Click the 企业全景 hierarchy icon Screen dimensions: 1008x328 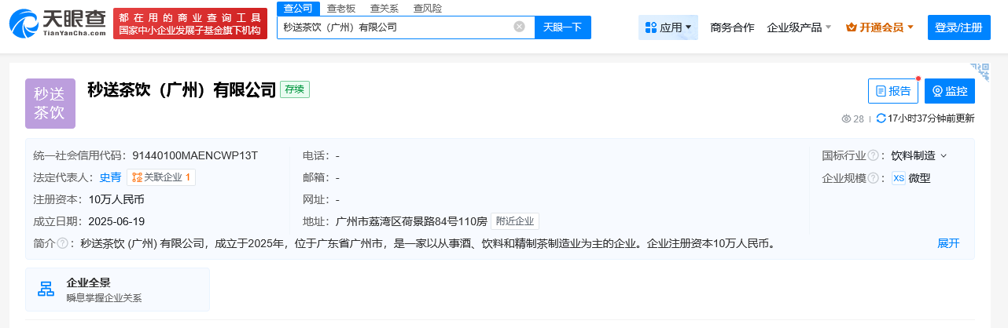pyautogui.click(x=46, y=290)
